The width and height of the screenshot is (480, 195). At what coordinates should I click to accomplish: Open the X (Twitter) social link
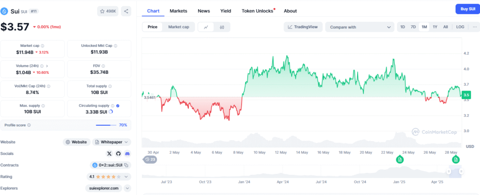[x=109, y=153]
